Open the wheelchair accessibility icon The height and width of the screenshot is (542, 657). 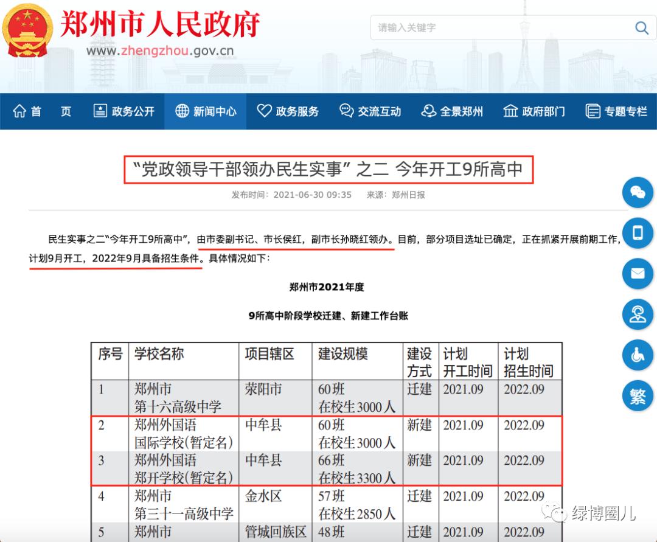[637, 355]
